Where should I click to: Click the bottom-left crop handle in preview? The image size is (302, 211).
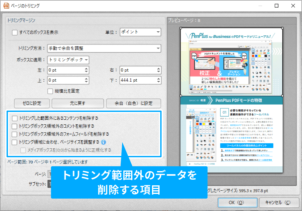(x=181, y=96)
